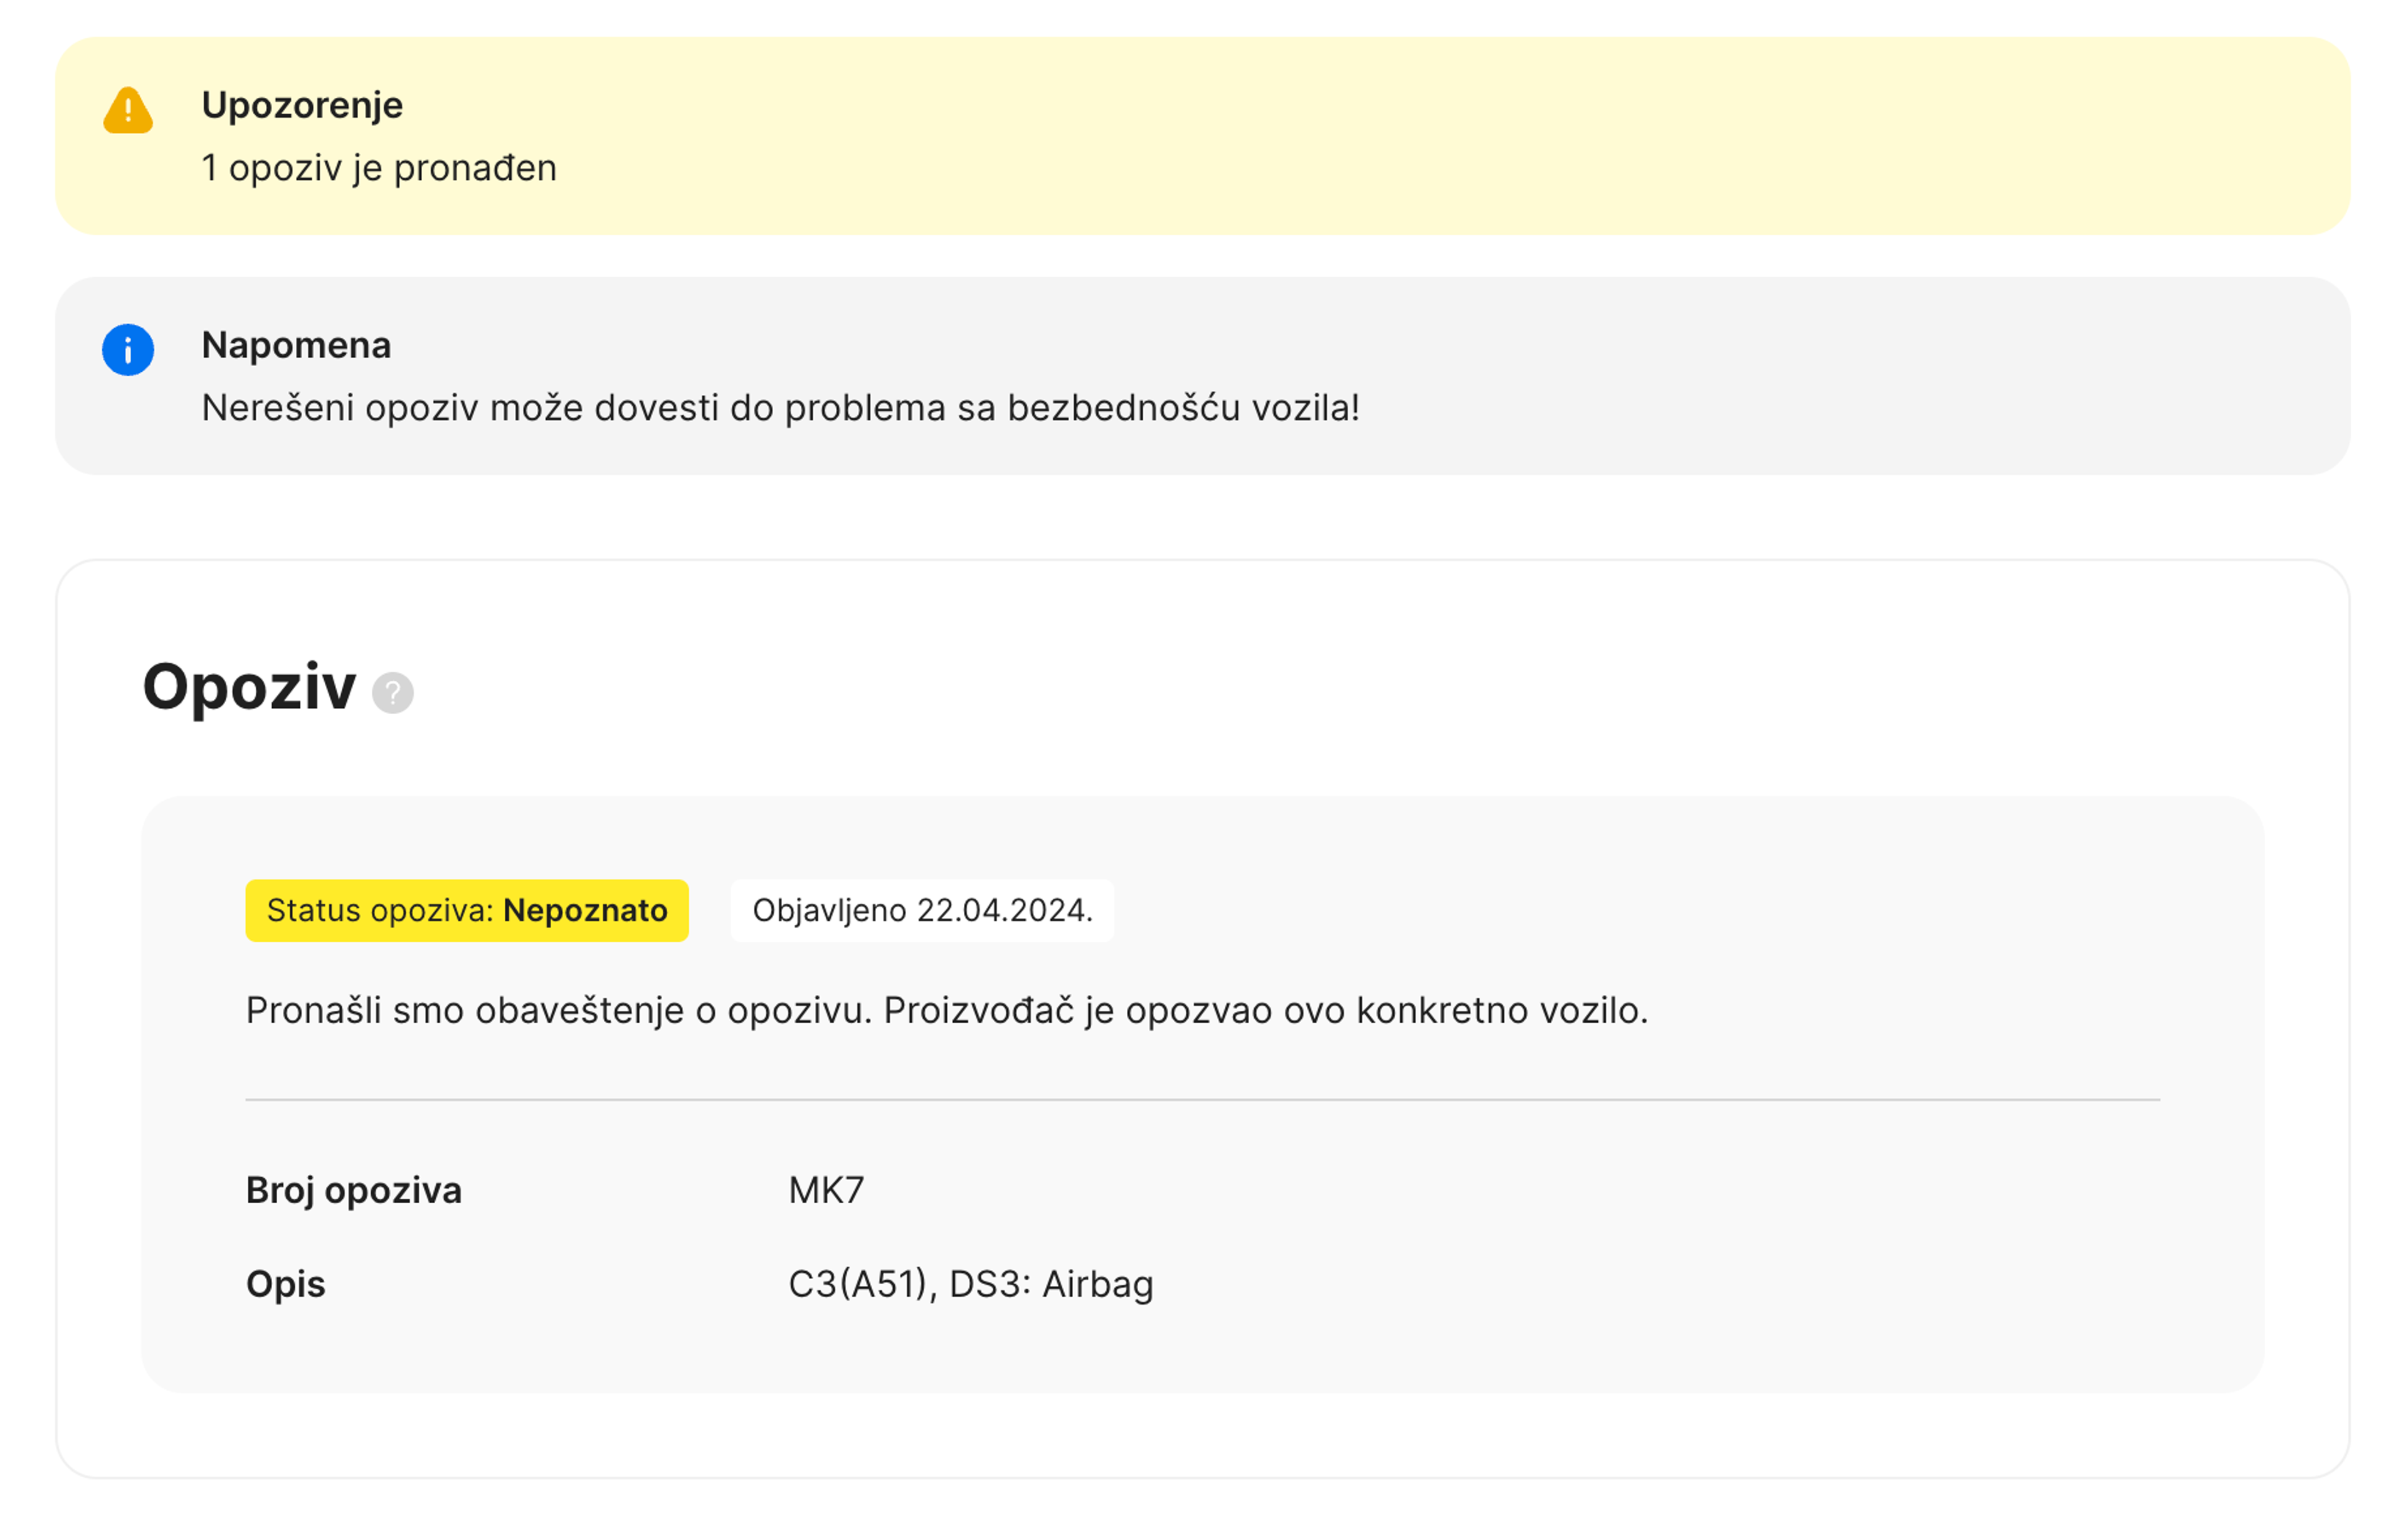
Task: Select the unresolved recall safety note text
Action: tap(780, 408)
